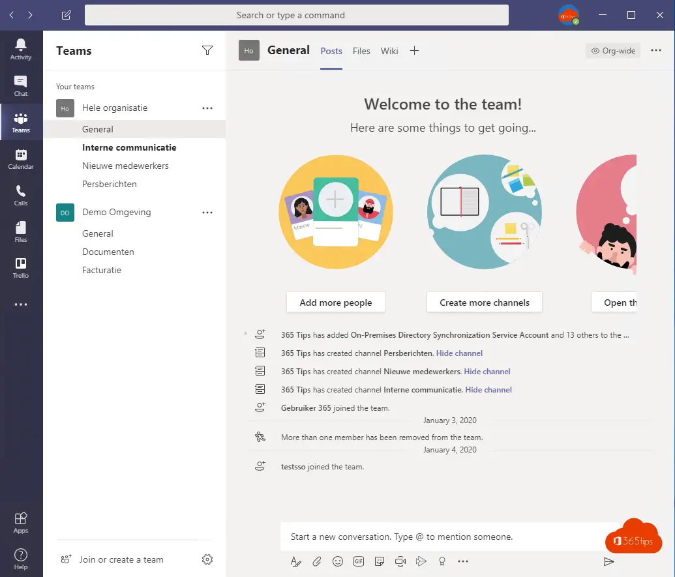Open the Format text options
The width and height of the screenshot is (675, 577).
pyautogui.click(x=295, y=561)
